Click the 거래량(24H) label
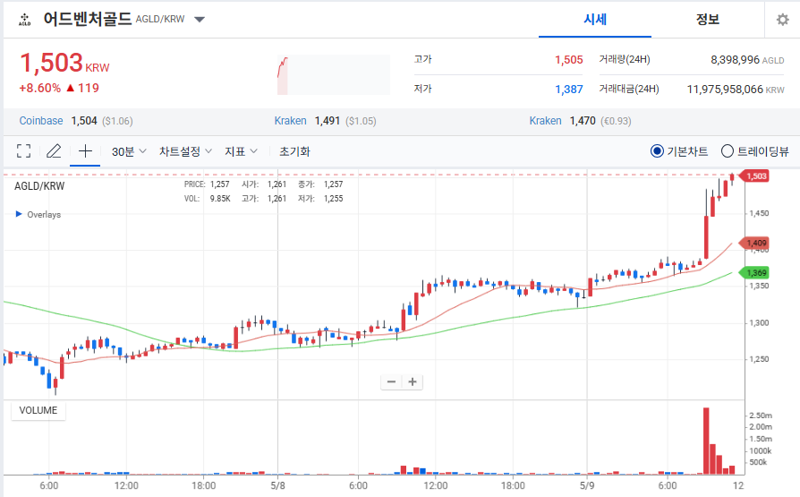Screen dimensions: 800x497 tap(625, 60)
